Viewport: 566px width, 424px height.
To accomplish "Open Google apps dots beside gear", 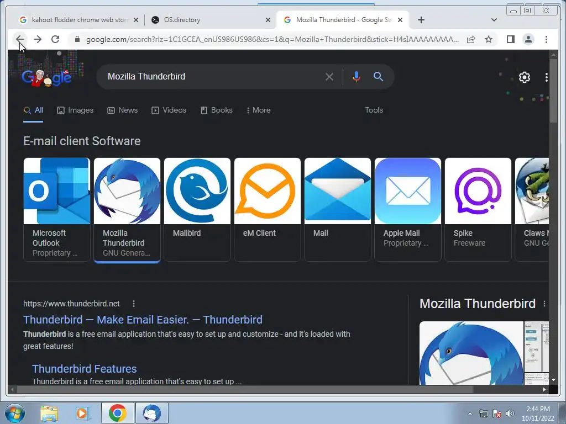I will [x=546, y=77].
